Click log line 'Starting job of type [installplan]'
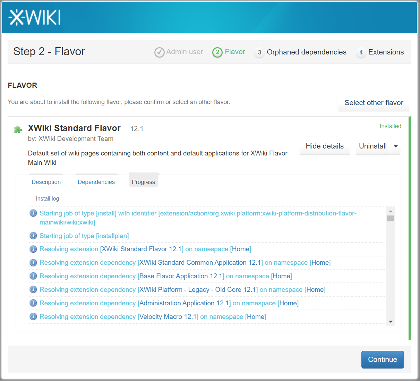The image size is (420, 381). pyautogui.click(x=84, y=236)
